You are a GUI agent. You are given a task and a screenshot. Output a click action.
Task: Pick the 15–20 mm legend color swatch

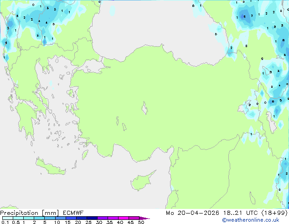71,218
